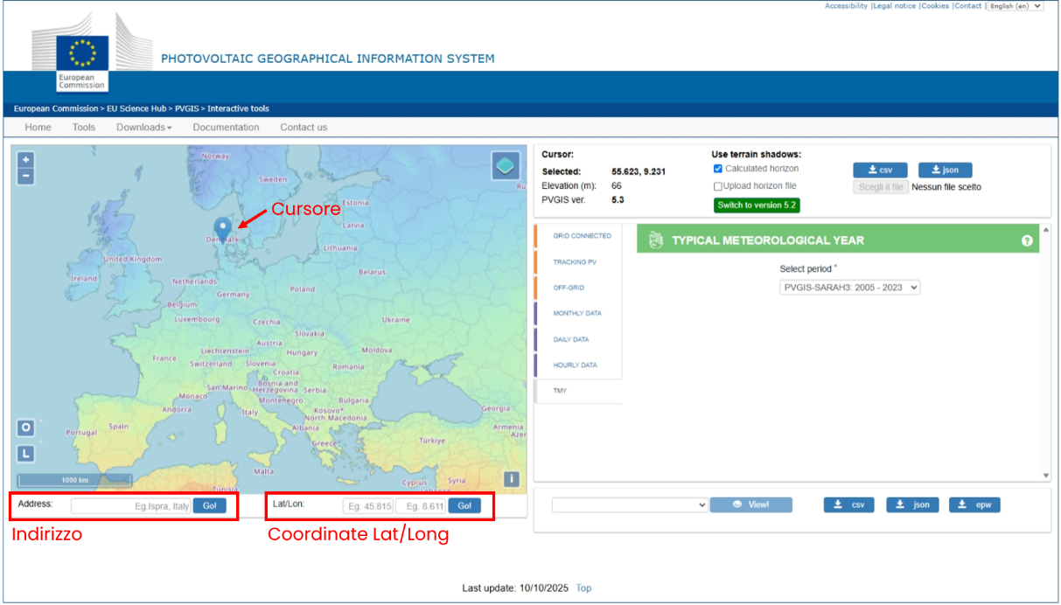
Task: Open the Off-Grid tab
Action: click(569, 288)
